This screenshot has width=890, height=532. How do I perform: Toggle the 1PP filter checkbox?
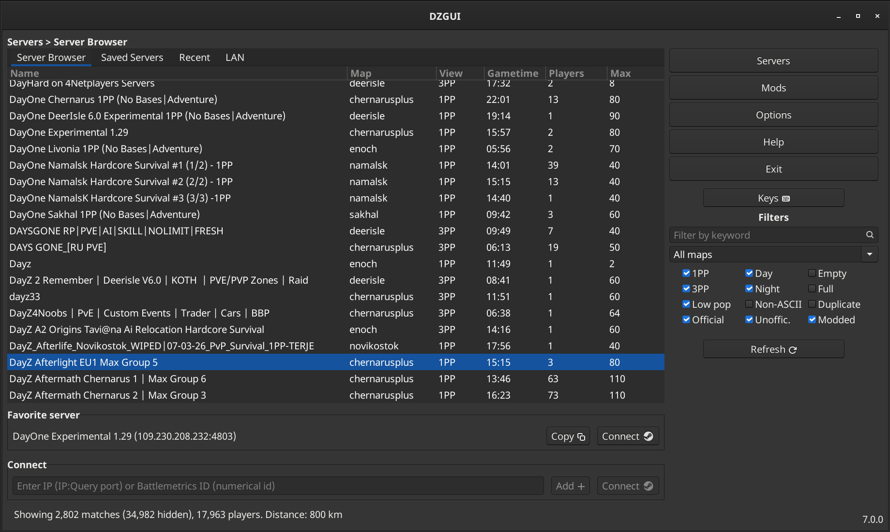686,273
